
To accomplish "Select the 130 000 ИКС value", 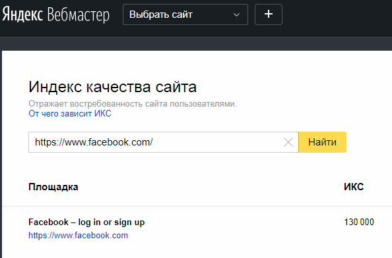I will click(x=359, y=222).
